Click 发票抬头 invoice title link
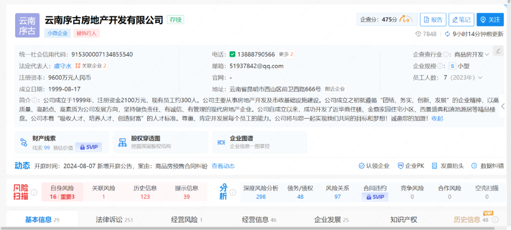The height and width of the screenshot is (230, 511). (x=448, y=166)
